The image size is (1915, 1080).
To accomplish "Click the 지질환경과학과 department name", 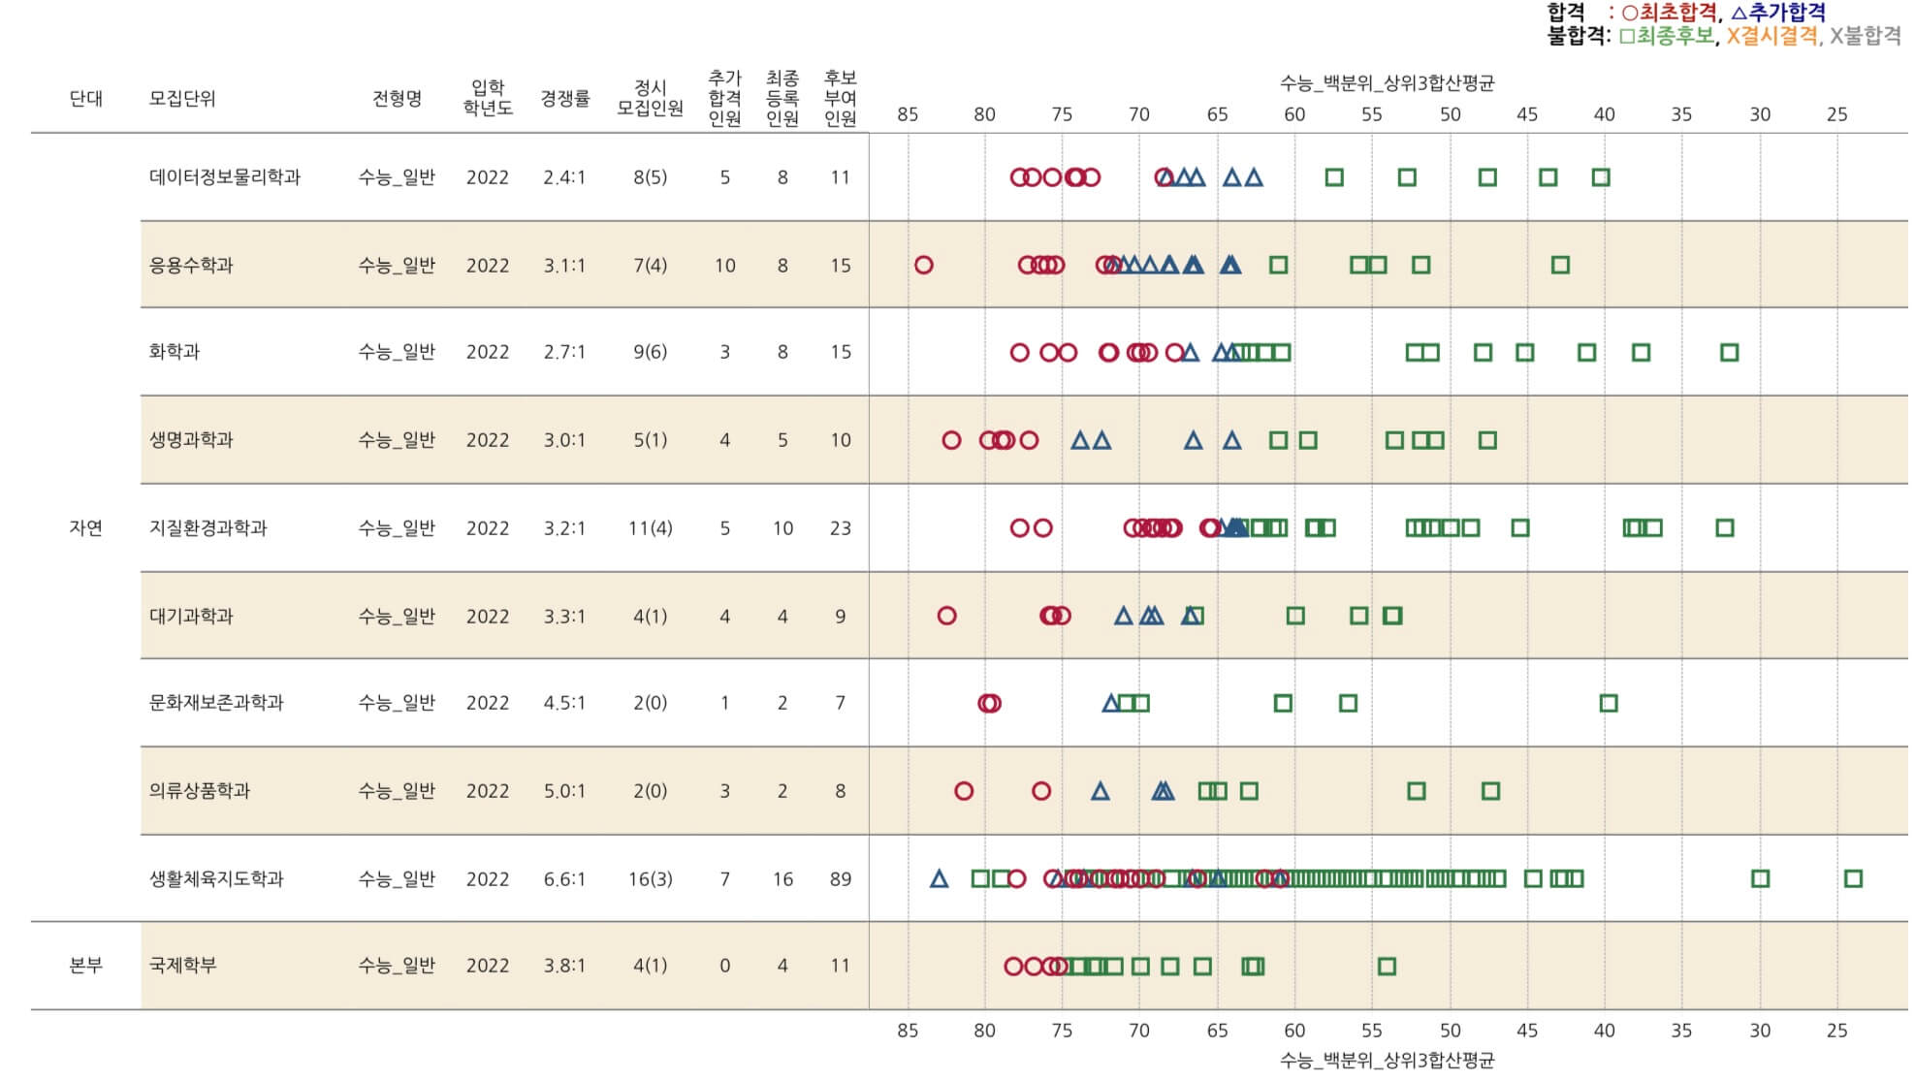I will (x=207, y=528).
